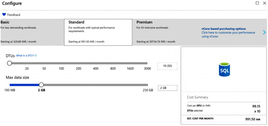
Task: Click the DTU value field showing 10 (S0)
Action: [167, 66]
